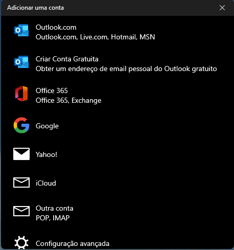Pick the Office 365 account type
234x250 pixels.
pos(117,96)
